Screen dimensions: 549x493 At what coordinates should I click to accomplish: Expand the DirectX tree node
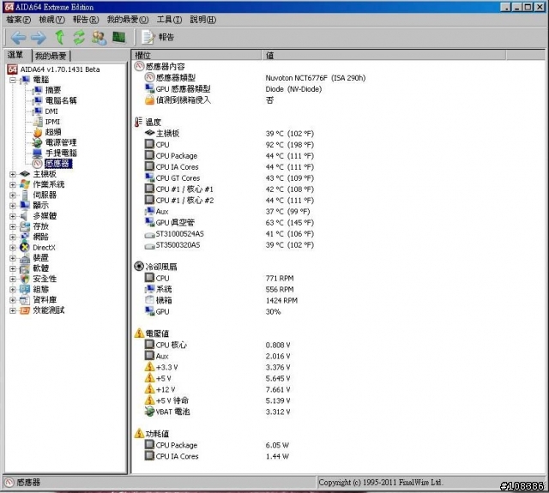tap(13, 248)
